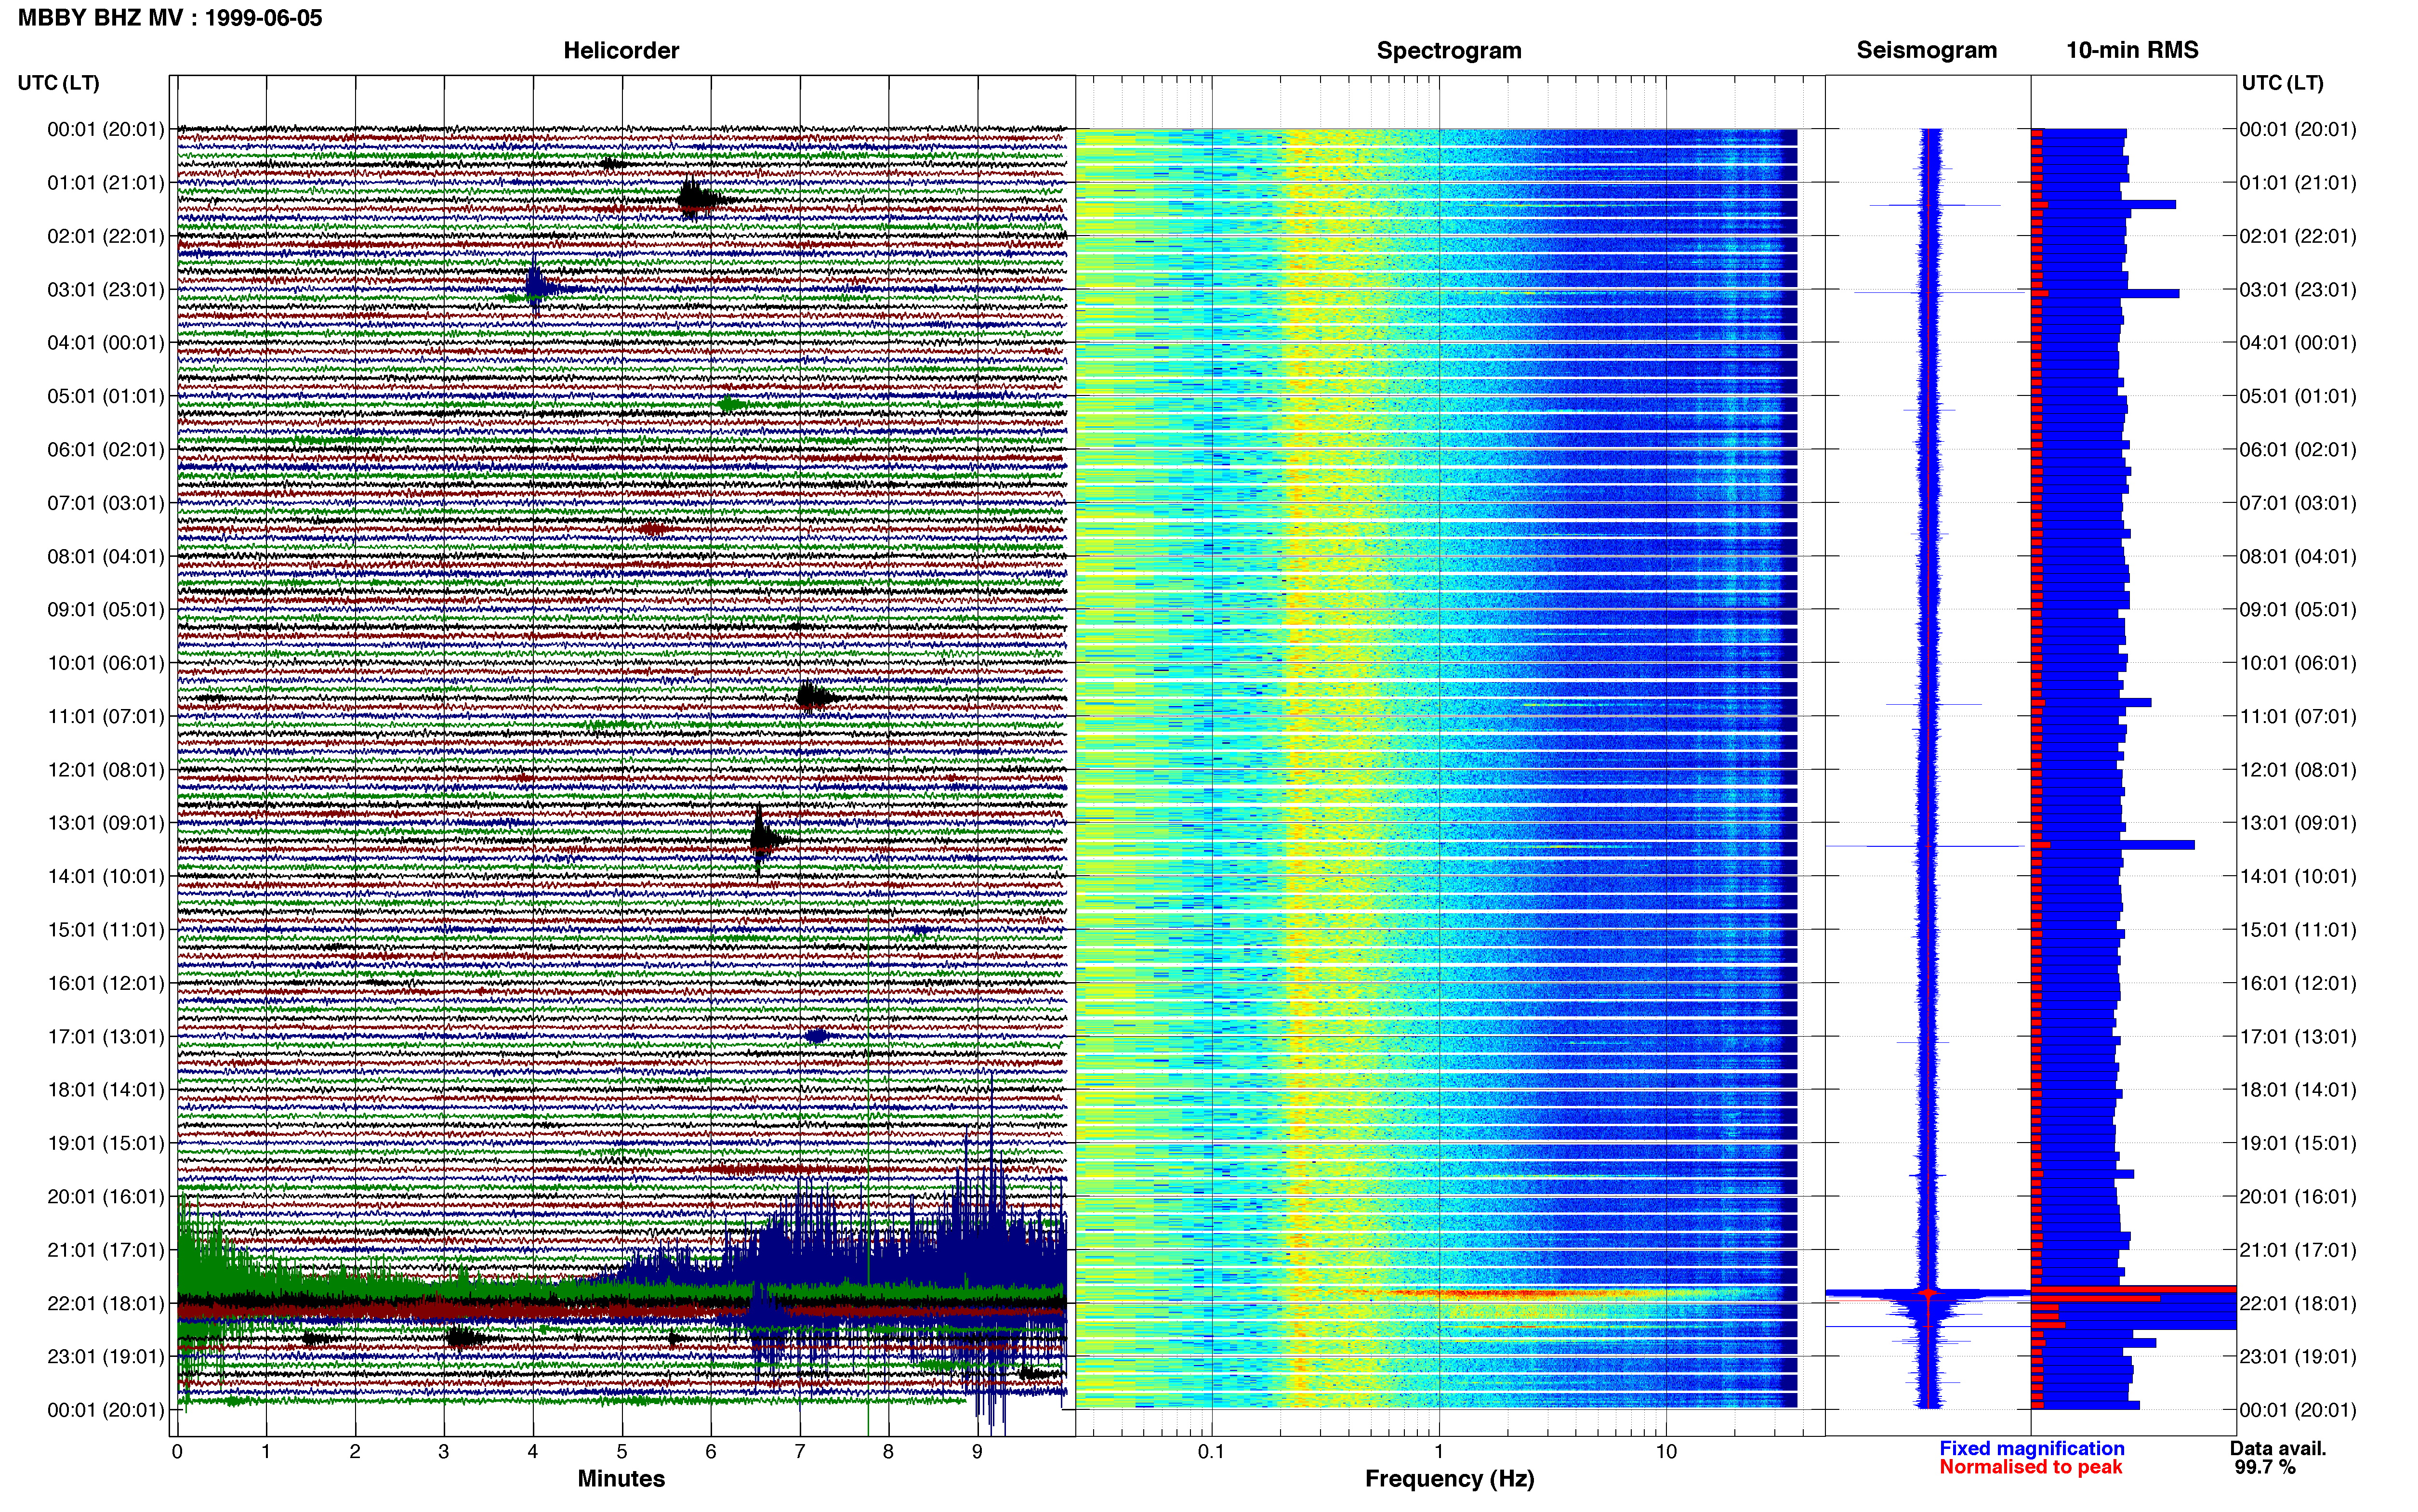Viewport: 2418px width, 1512px height.
Task: Click right time label '19:01 (15:01)'
Action: [2298, 1143]
